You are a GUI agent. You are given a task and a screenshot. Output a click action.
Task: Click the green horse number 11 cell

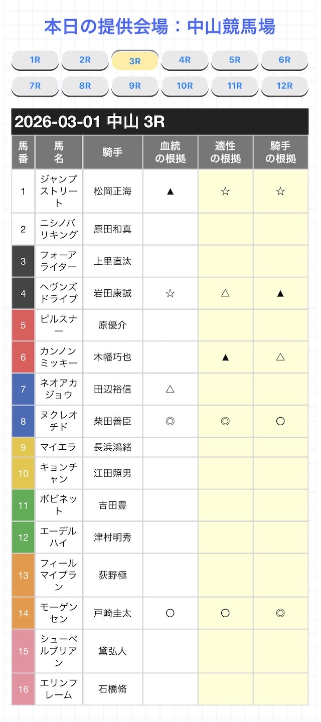point(23,505)
